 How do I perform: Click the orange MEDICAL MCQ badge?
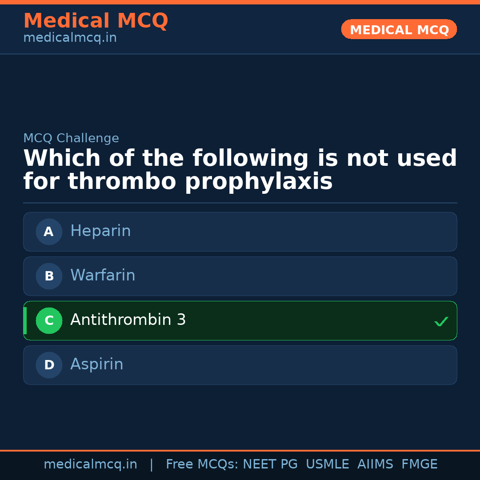[399, 29]
